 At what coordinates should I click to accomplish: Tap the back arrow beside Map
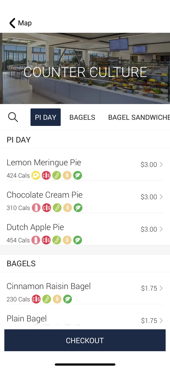(12, 23)
